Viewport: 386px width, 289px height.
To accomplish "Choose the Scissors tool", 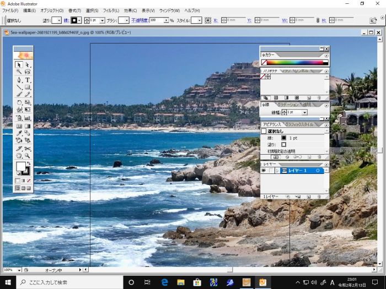I will coord(27,148).
